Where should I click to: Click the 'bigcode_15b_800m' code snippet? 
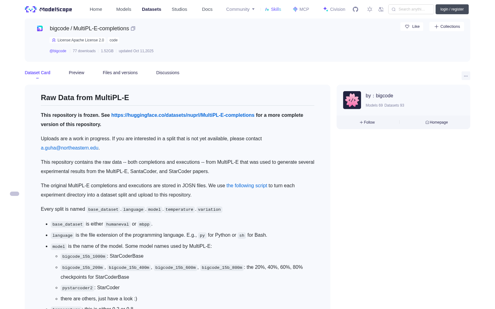pos(222,268)
